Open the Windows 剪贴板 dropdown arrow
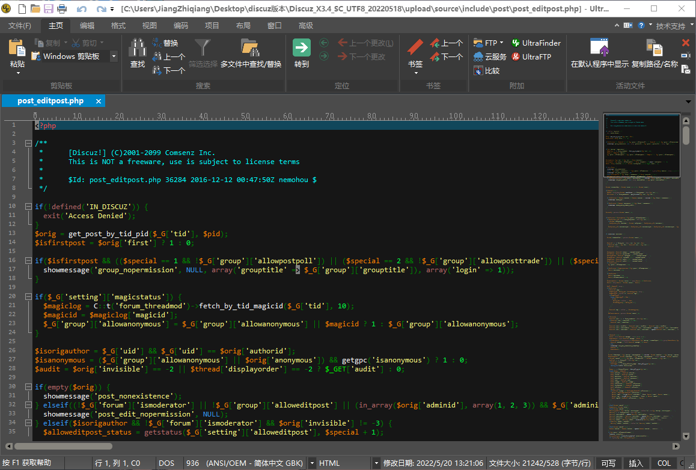Viewport: 696px width, 470px height. [114, 56]
